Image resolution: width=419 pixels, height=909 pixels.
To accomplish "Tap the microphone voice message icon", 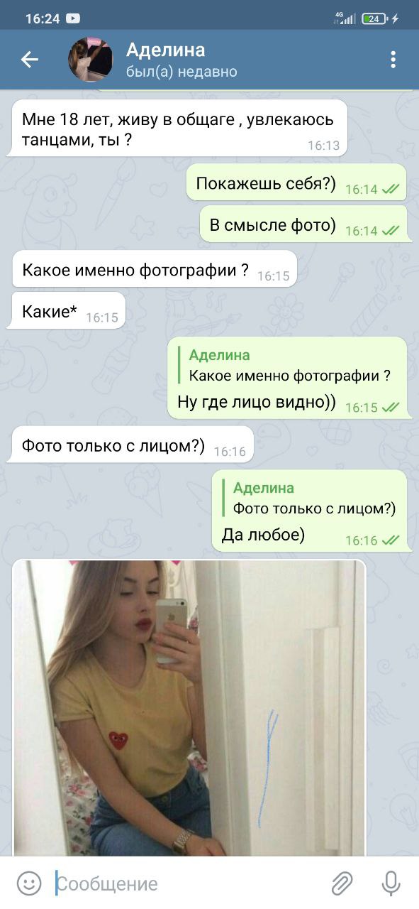I will (x=391, y=883).
